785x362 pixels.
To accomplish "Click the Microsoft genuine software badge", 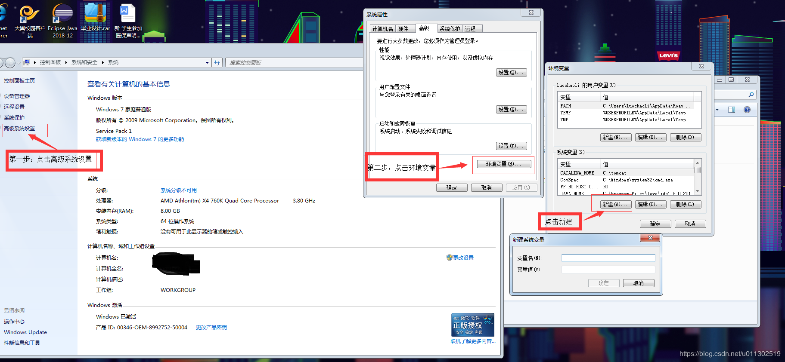I will pos(472,325).
